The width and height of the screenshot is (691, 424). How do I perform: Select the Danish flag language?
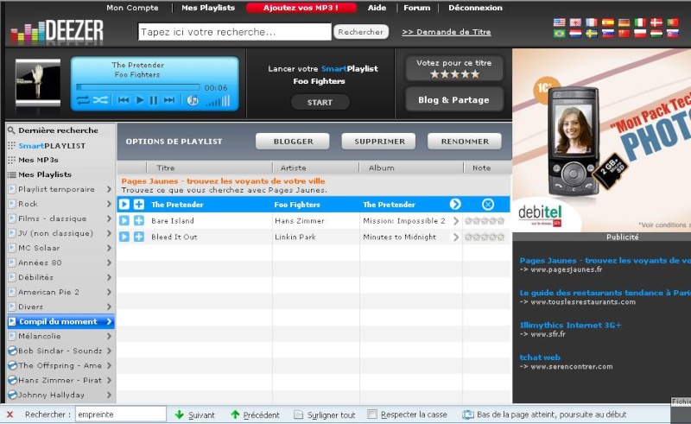(x=656, y=22)
